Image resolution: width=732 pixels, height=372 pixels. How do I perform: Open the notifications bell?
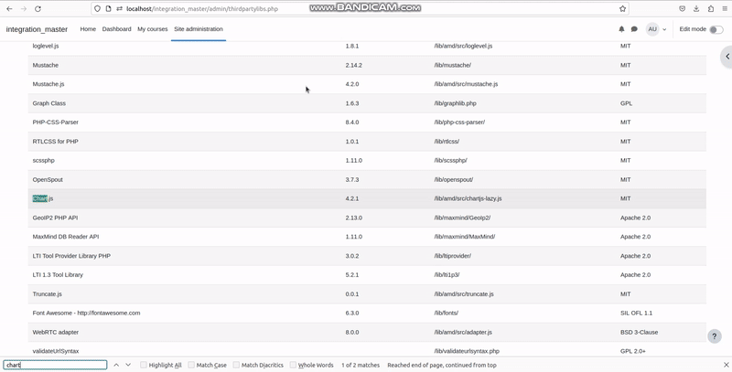[621, 29]
